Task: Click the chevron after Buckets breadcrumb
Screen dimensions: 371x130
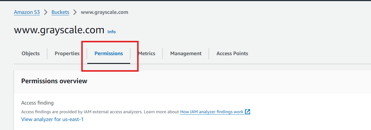Action: (x=75, y=12)
